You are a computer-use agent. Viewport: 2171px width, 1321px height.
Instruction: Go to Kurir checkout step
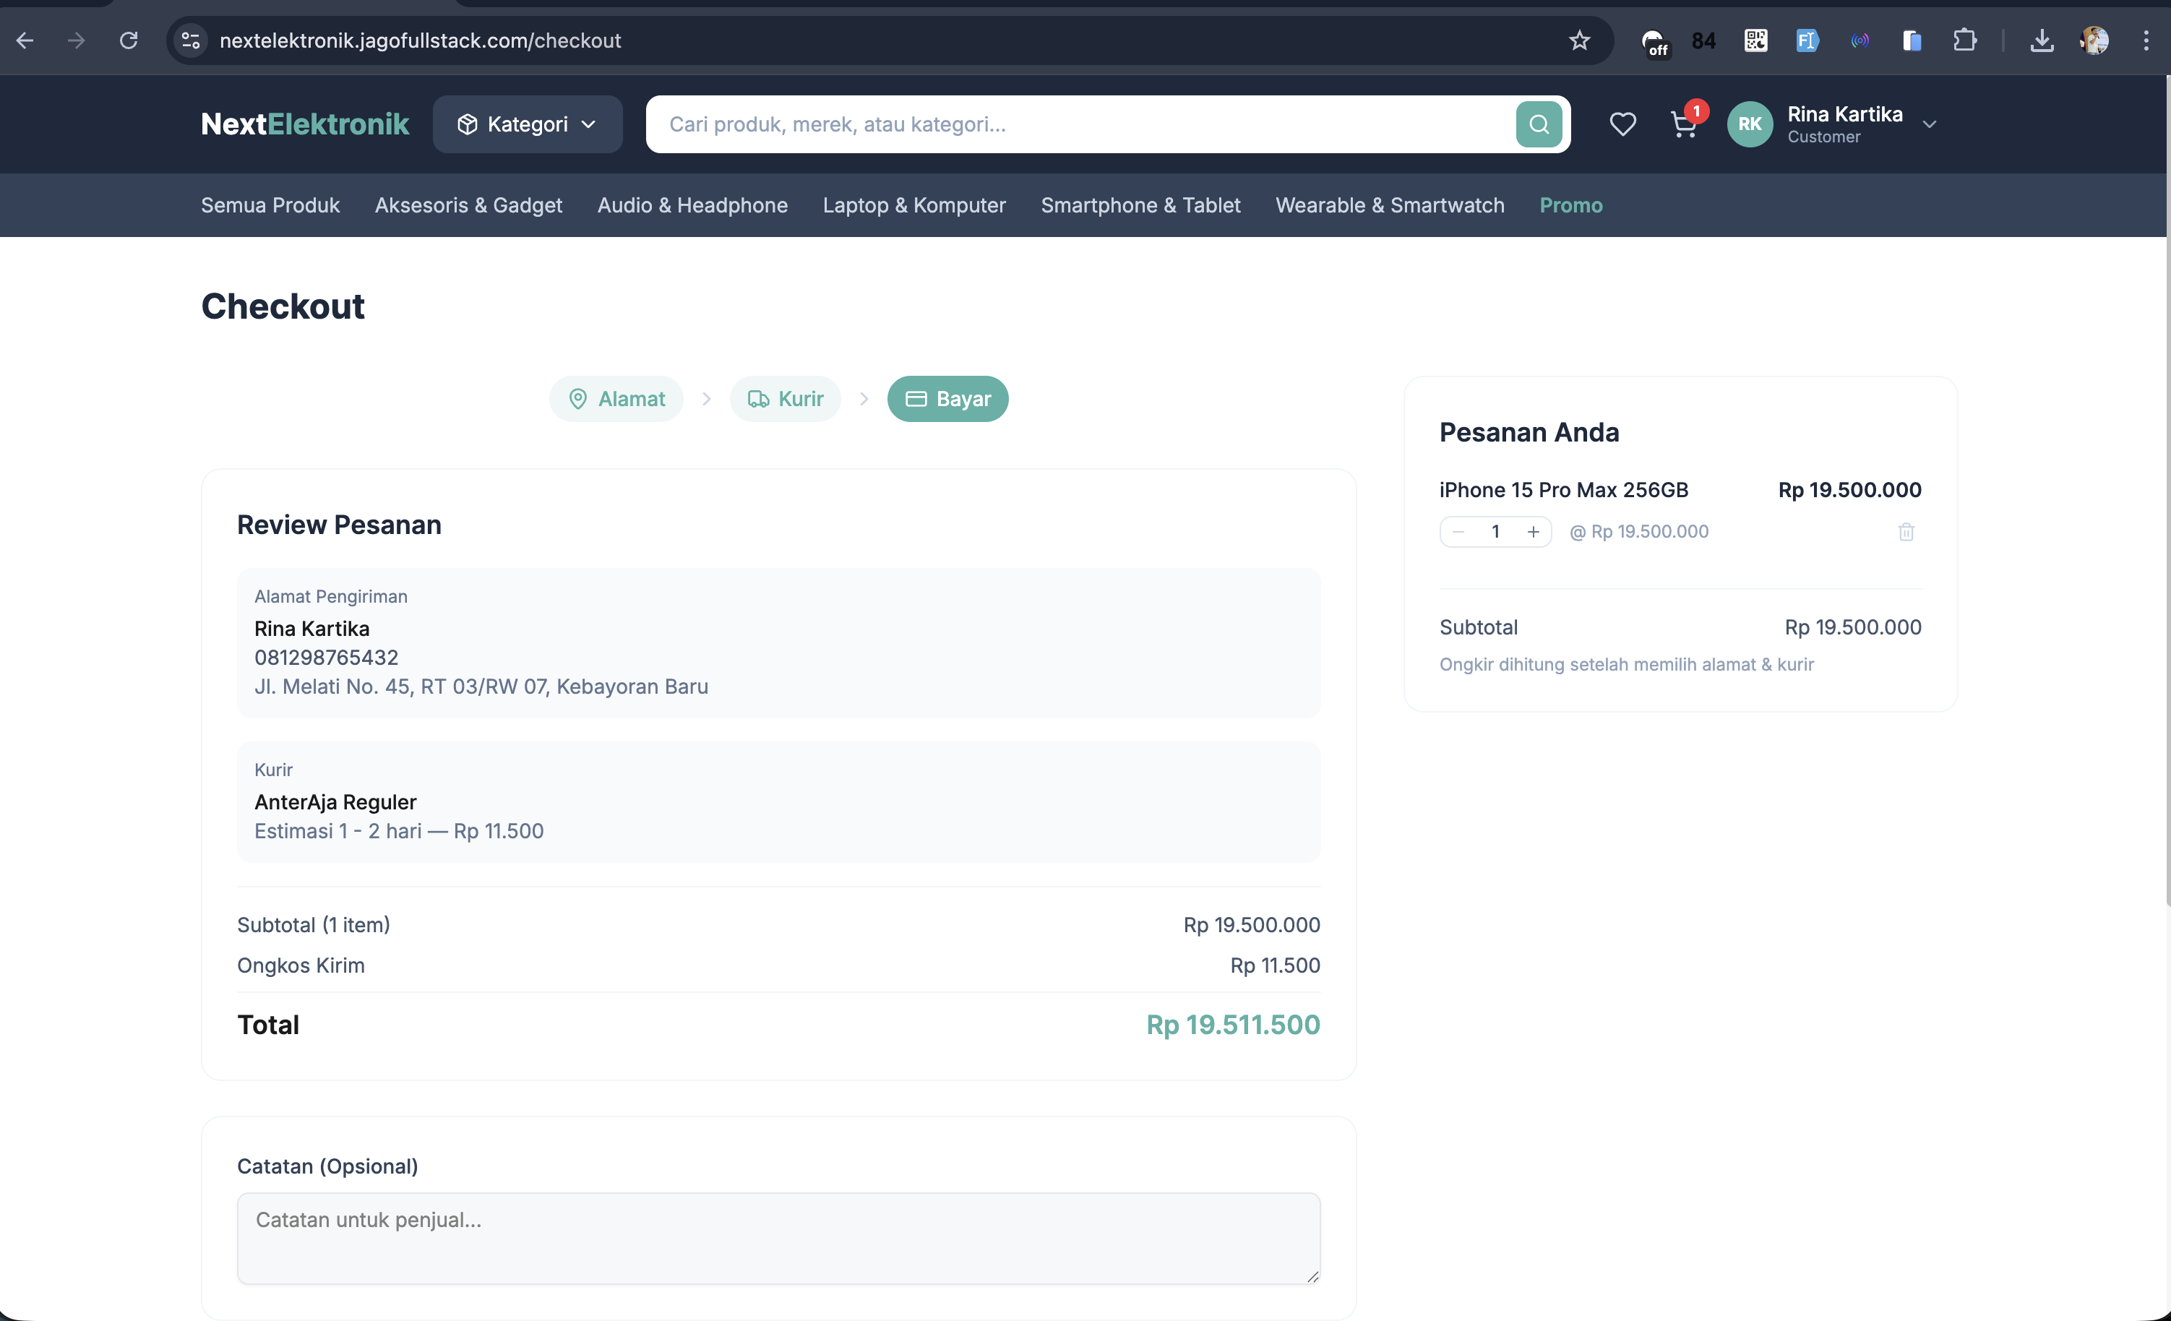coord(785,399)
